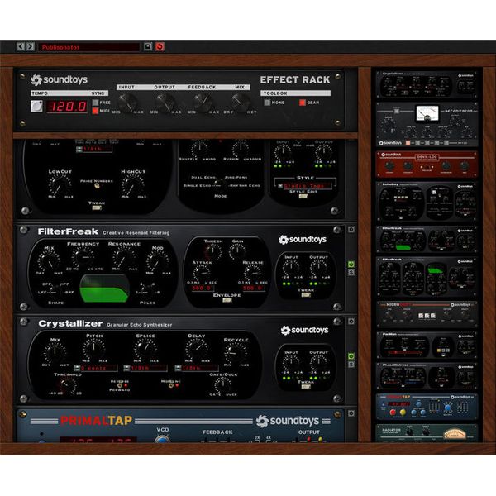Click the rack Mix knob
The height and width of the screenshot is (496, 496).
click(x=241, y=103)
